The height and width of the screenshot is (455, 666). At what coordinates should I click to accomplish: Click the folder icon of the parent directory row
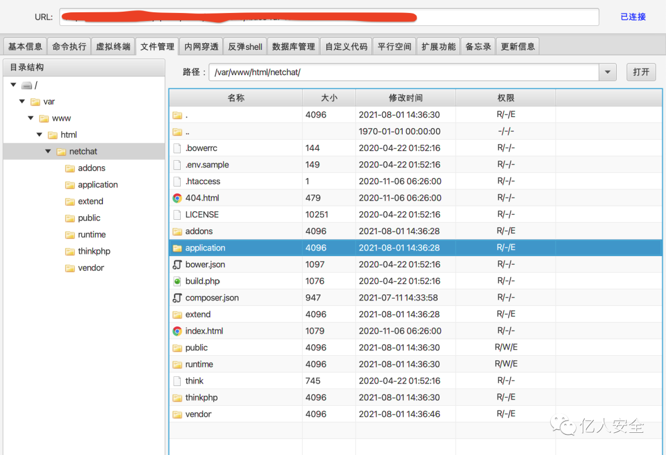(177, 132)
